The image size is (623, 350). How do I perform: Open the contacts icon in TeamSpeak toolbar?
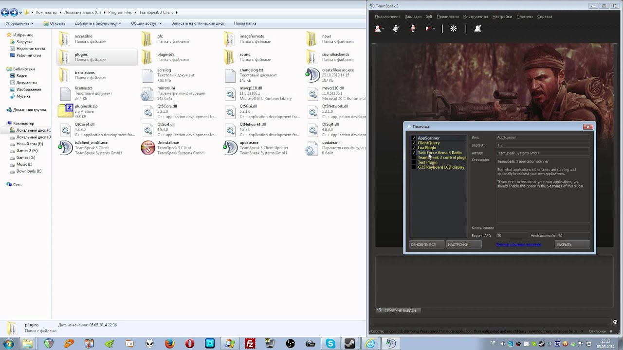tap(477, 29)
